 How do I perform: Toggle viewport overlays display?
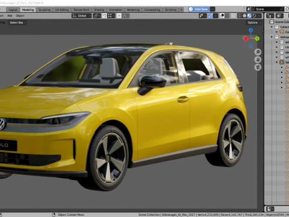click(222, 16)
